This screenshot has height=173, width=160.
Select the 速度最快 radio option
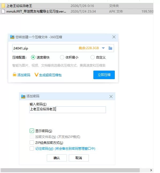(x=33, y=57)
